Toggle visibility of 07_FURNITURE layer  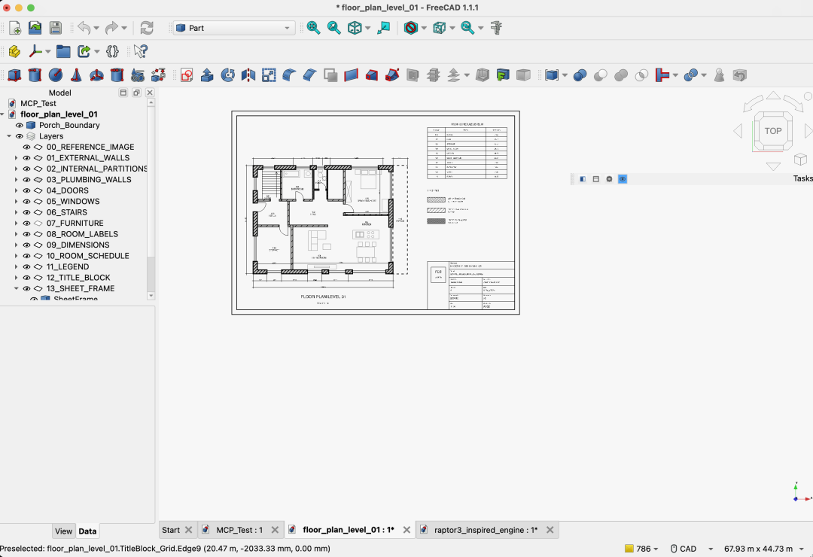coord(26,223)
